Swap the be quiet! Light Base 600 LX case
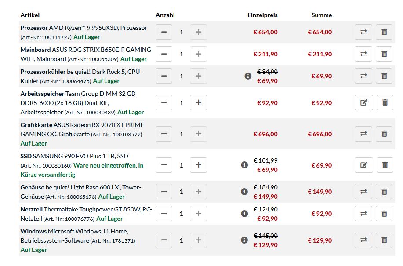The image size is (403, 266). click(x=363, y=191)
